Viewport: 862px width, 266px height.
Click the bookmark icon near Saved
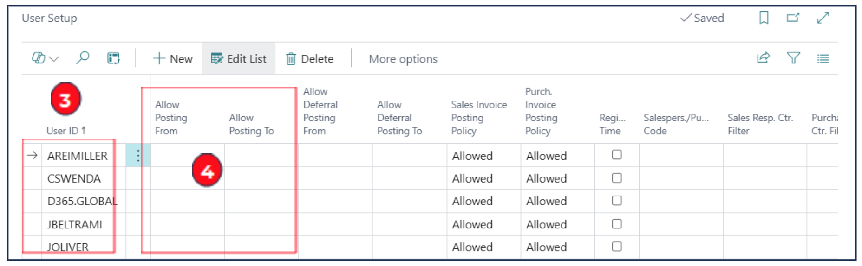click(764, 18)
